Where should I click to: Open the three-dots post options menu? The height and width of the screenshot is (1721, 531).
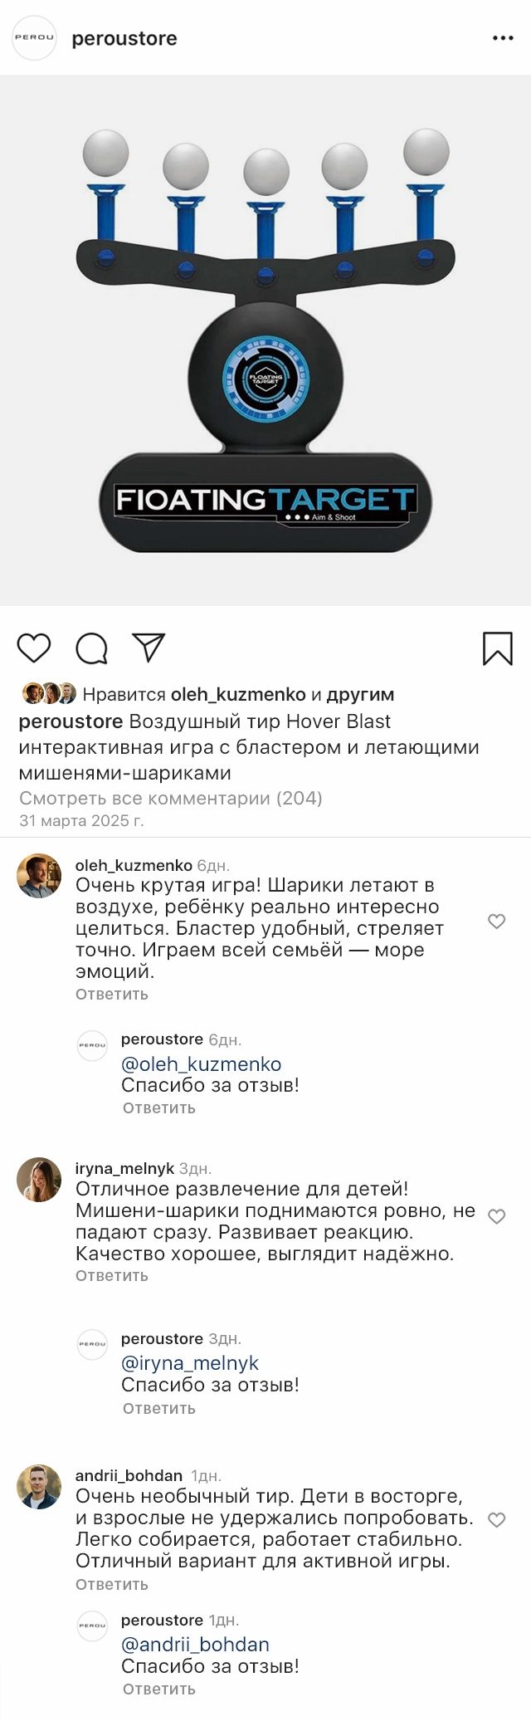(x=503, y=38)
